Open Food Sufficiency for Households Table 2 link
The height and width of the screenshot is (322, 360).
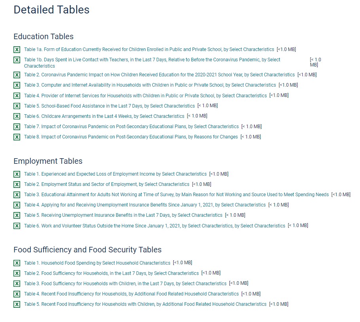pyautogui.click(x=111, y=273)
